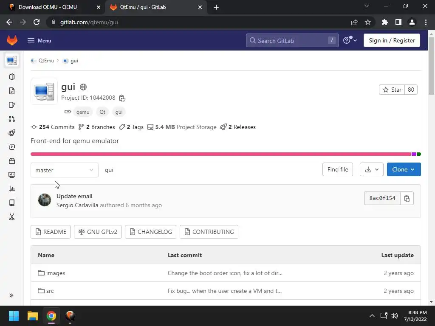The height and width of the screenshot is (326, 435).
Task: Switch to Download QEMU tab
Action: (52, 7)
